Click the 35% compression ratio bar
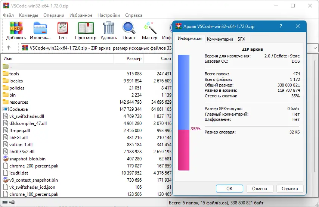Viewport: 319px width, 207px height. (x=184, y=112)
